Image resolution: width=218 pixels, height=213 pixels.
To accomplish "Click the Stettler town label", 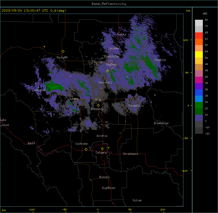I will coord(160,60).
